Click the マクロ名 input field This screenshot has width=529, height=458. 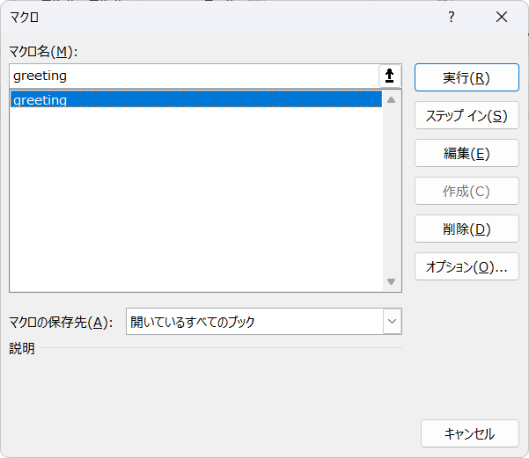click(x=195, y=76)
